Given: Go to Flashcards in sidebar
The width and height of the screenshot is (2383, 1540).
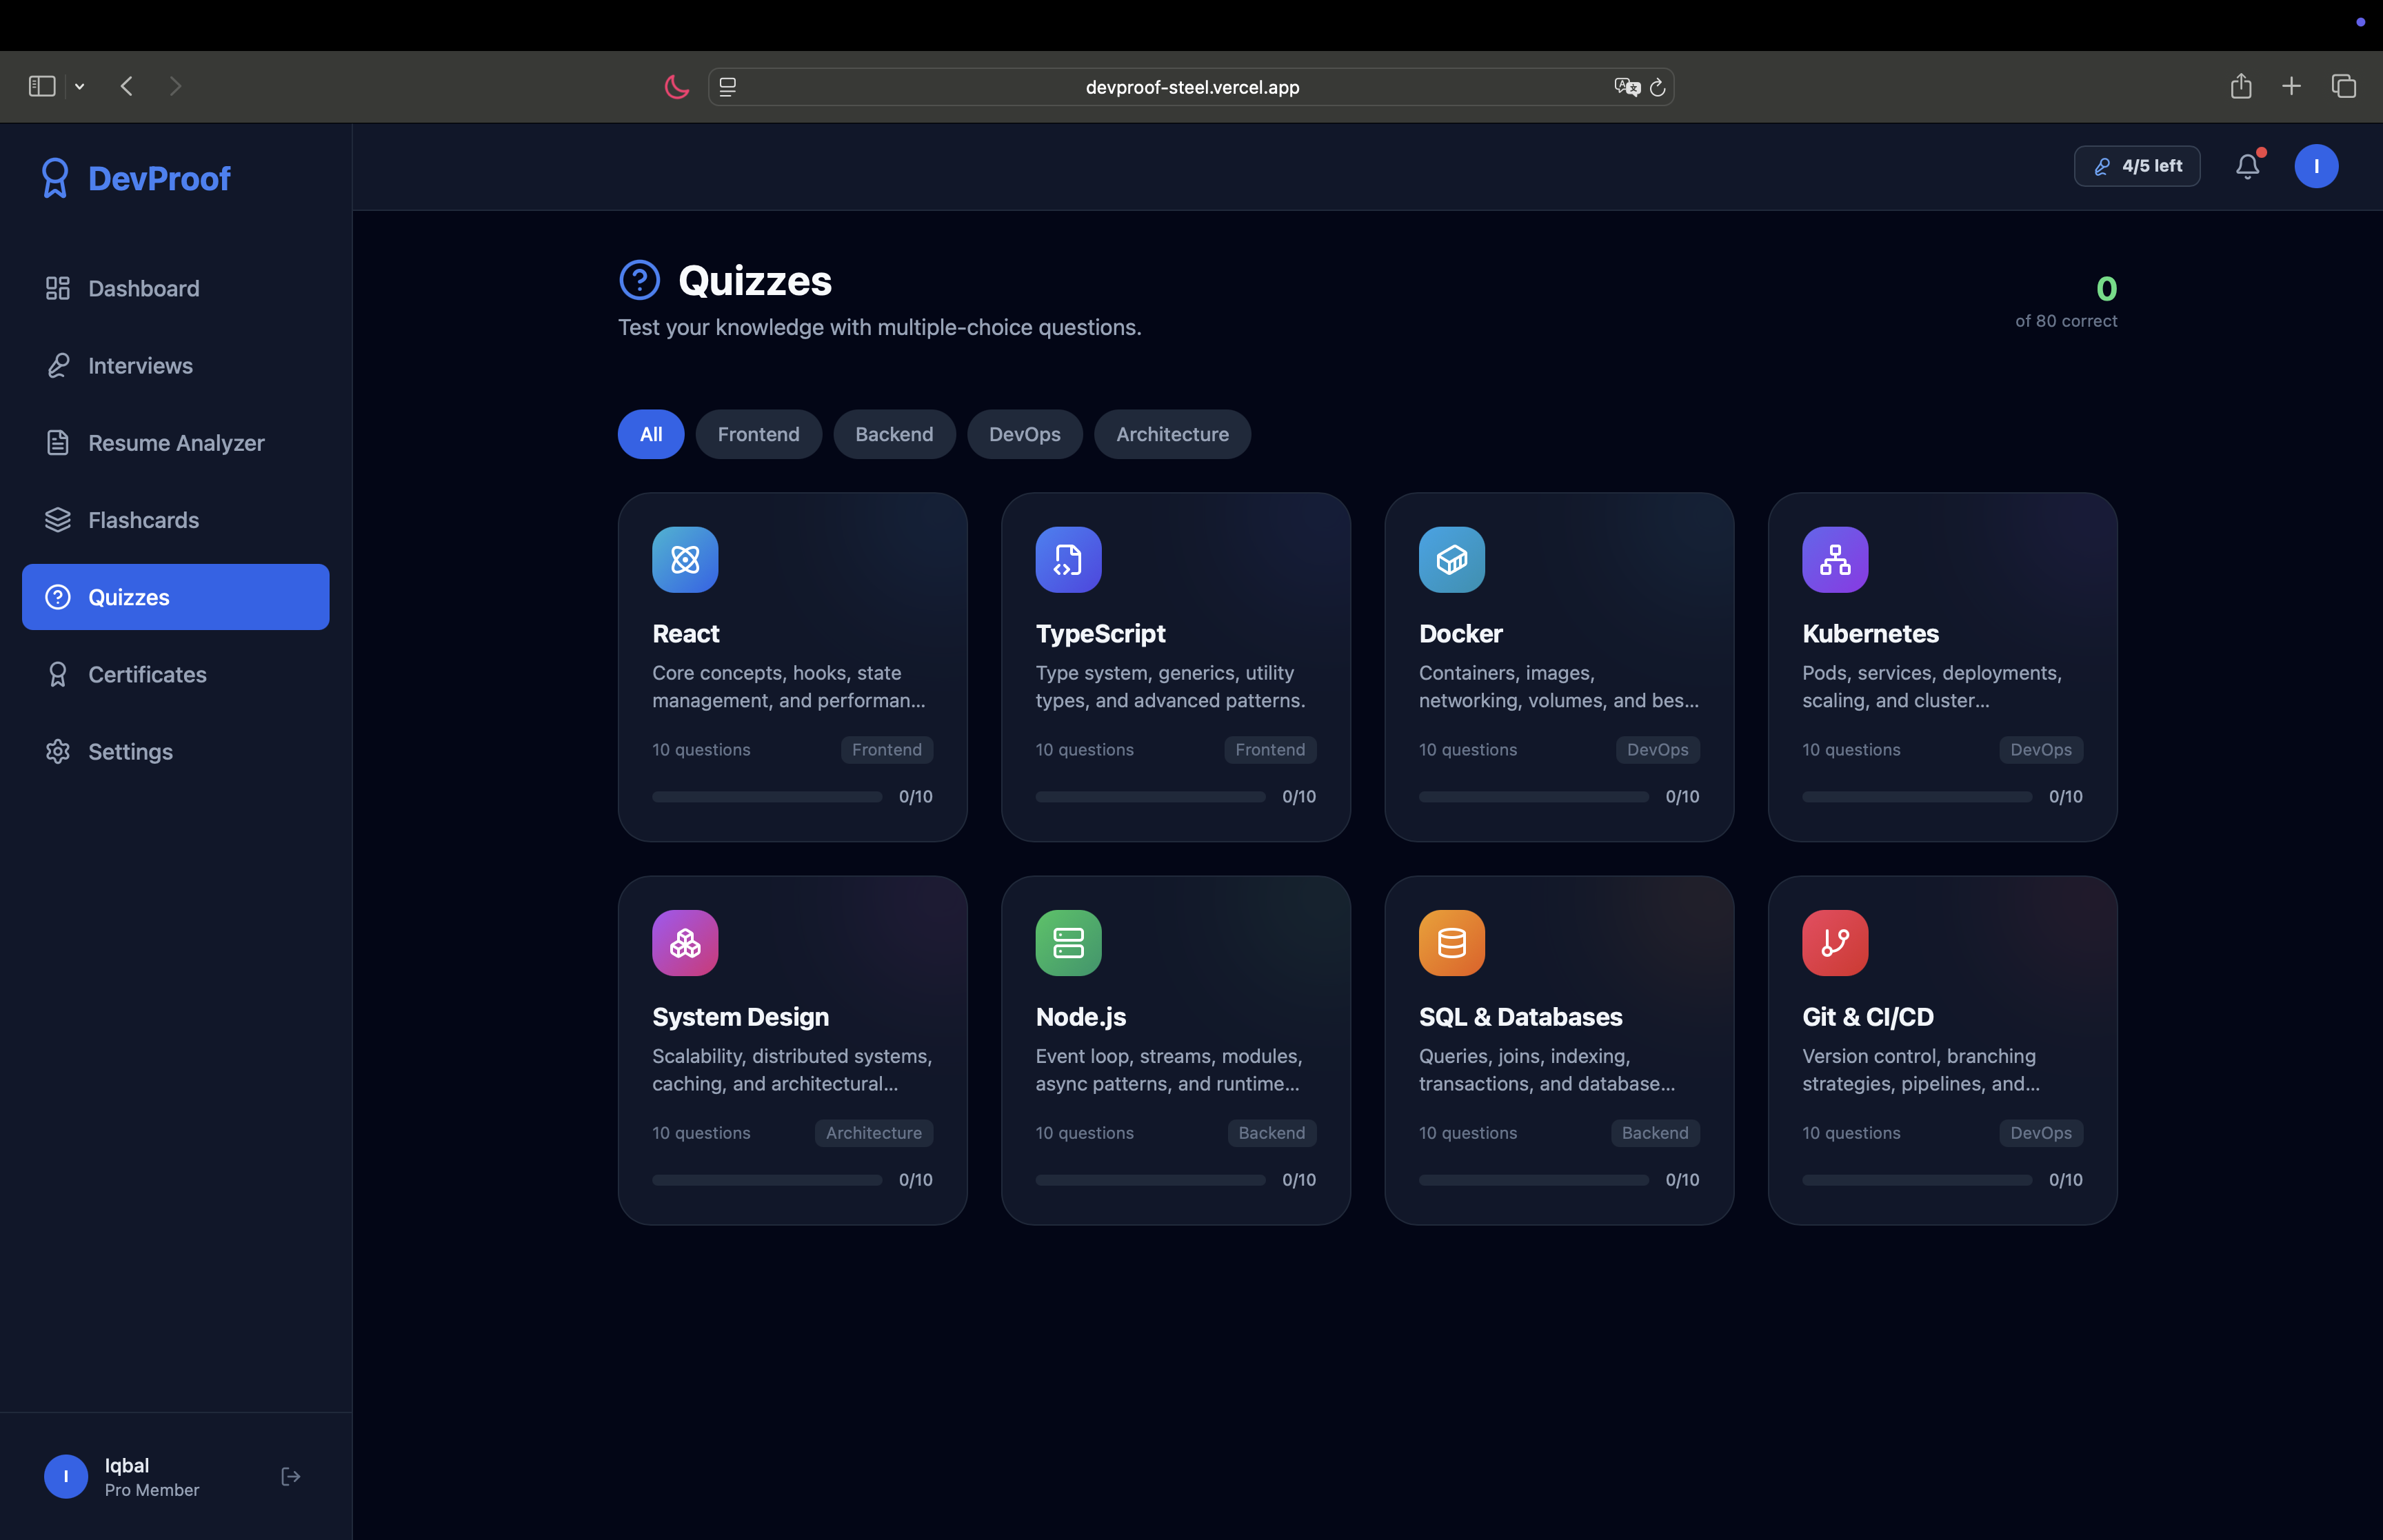Looking at the screenshot, I should (x=143, y=520).
